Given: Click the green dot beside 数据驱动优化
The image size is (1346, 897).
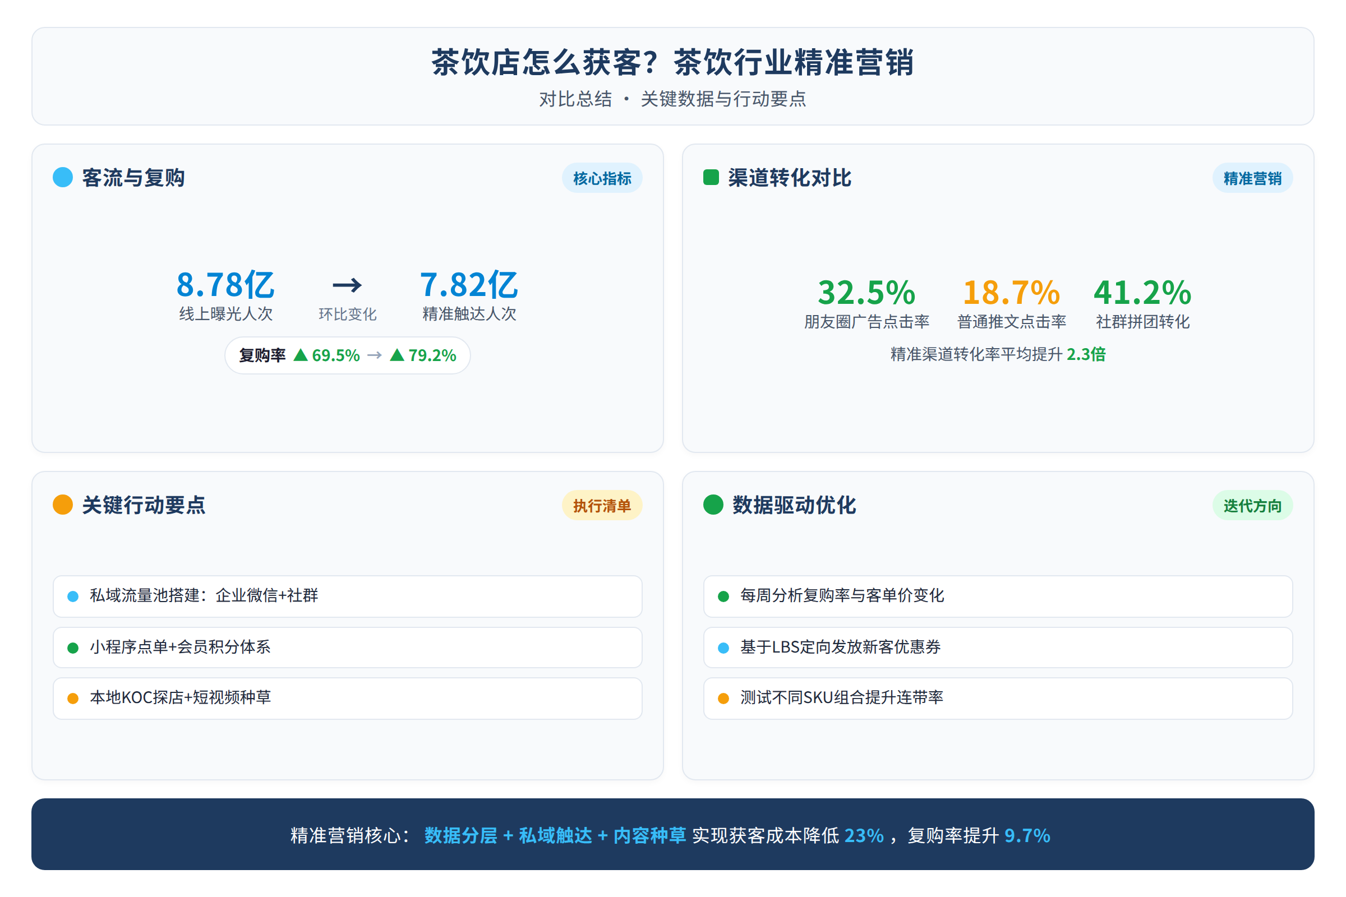Looking at the screenshot, I should [x=713, y=505].
